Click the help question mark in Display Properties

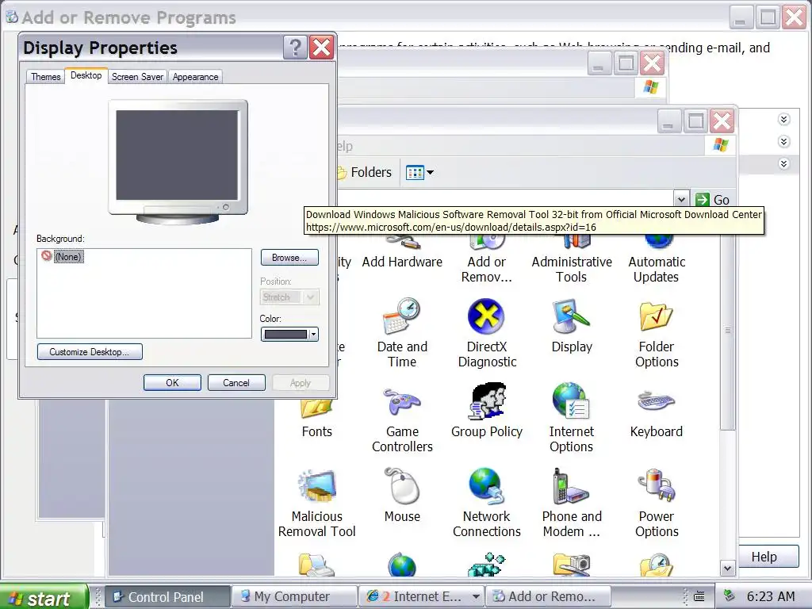click(295, 48)
